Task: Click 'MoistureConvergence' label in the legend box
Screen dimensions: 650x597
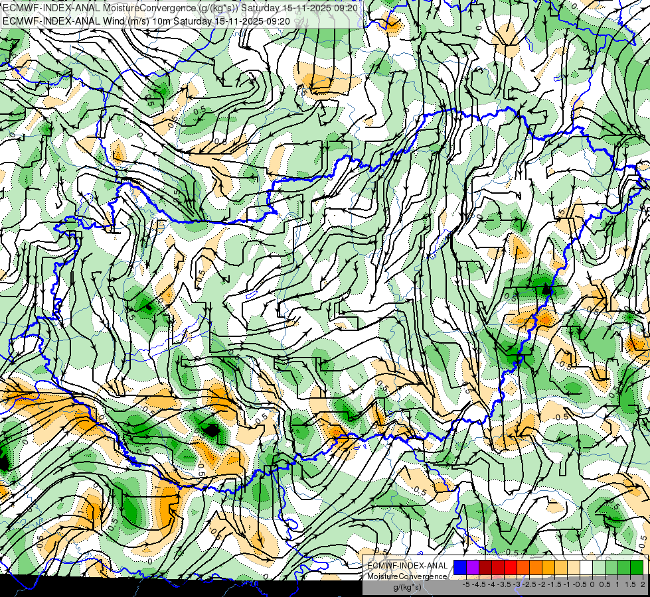Action: (408, 576)
